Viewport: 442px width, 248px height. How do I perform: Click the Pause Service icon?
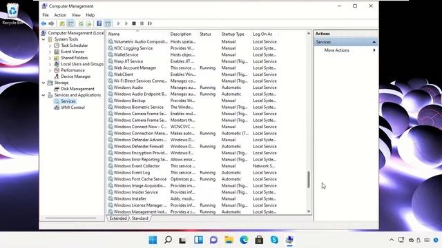142,23
